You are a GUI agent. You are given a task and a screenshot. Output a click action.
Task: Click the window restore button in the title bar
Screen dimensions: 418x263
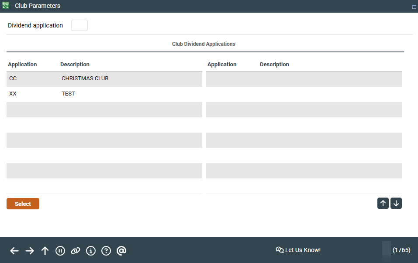tap(414, 7)
